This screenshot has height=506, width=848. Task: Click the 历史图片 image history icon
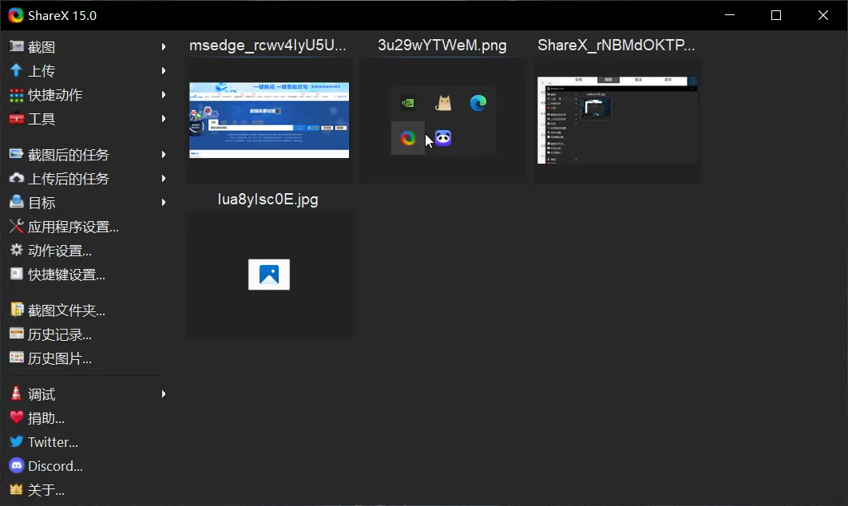17,358
